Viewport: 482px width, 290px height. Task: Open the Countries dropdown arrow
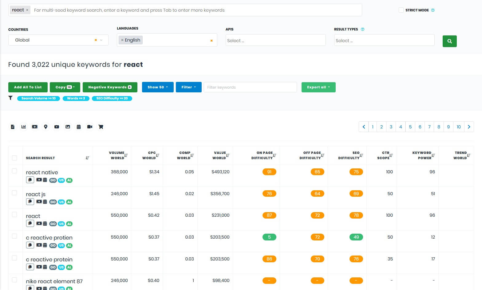pyautogui.click(x=101, y=40)
